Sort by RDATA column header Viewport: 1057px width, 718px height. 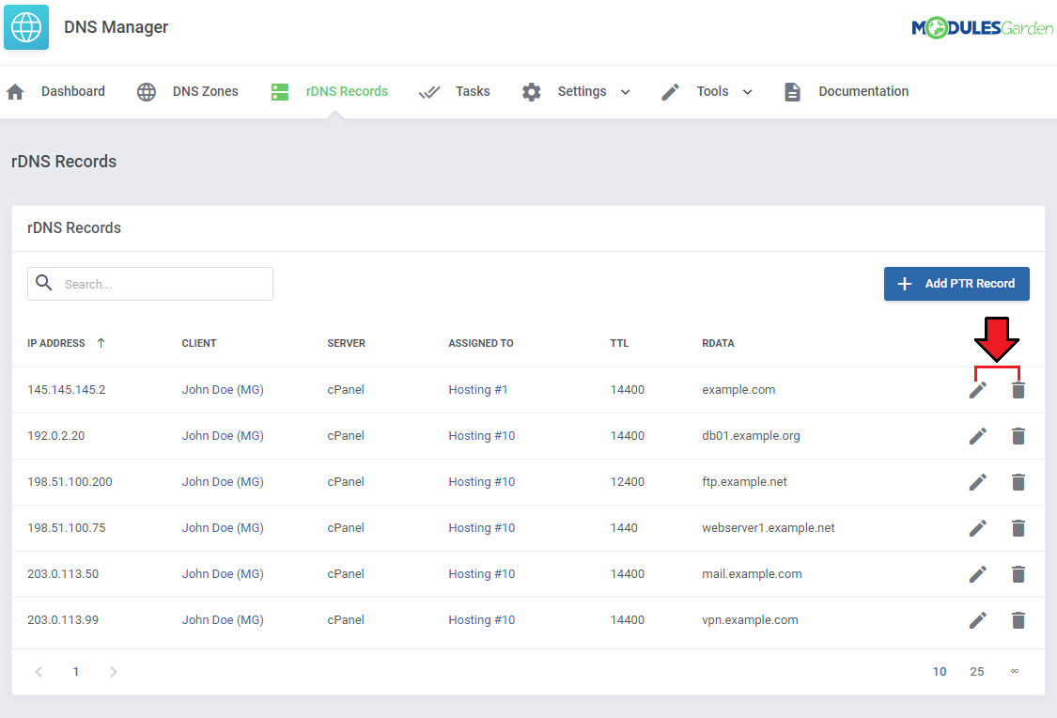(718, 343)
